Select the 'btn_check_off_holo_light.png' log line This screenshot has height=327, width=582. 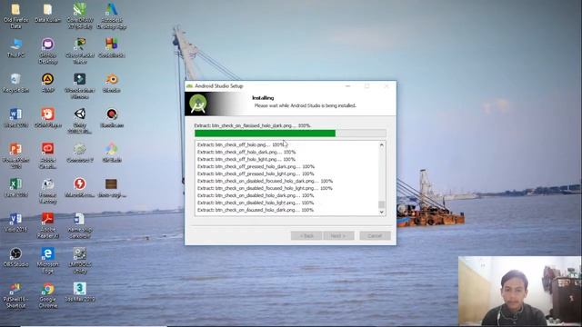coord(246,159)
